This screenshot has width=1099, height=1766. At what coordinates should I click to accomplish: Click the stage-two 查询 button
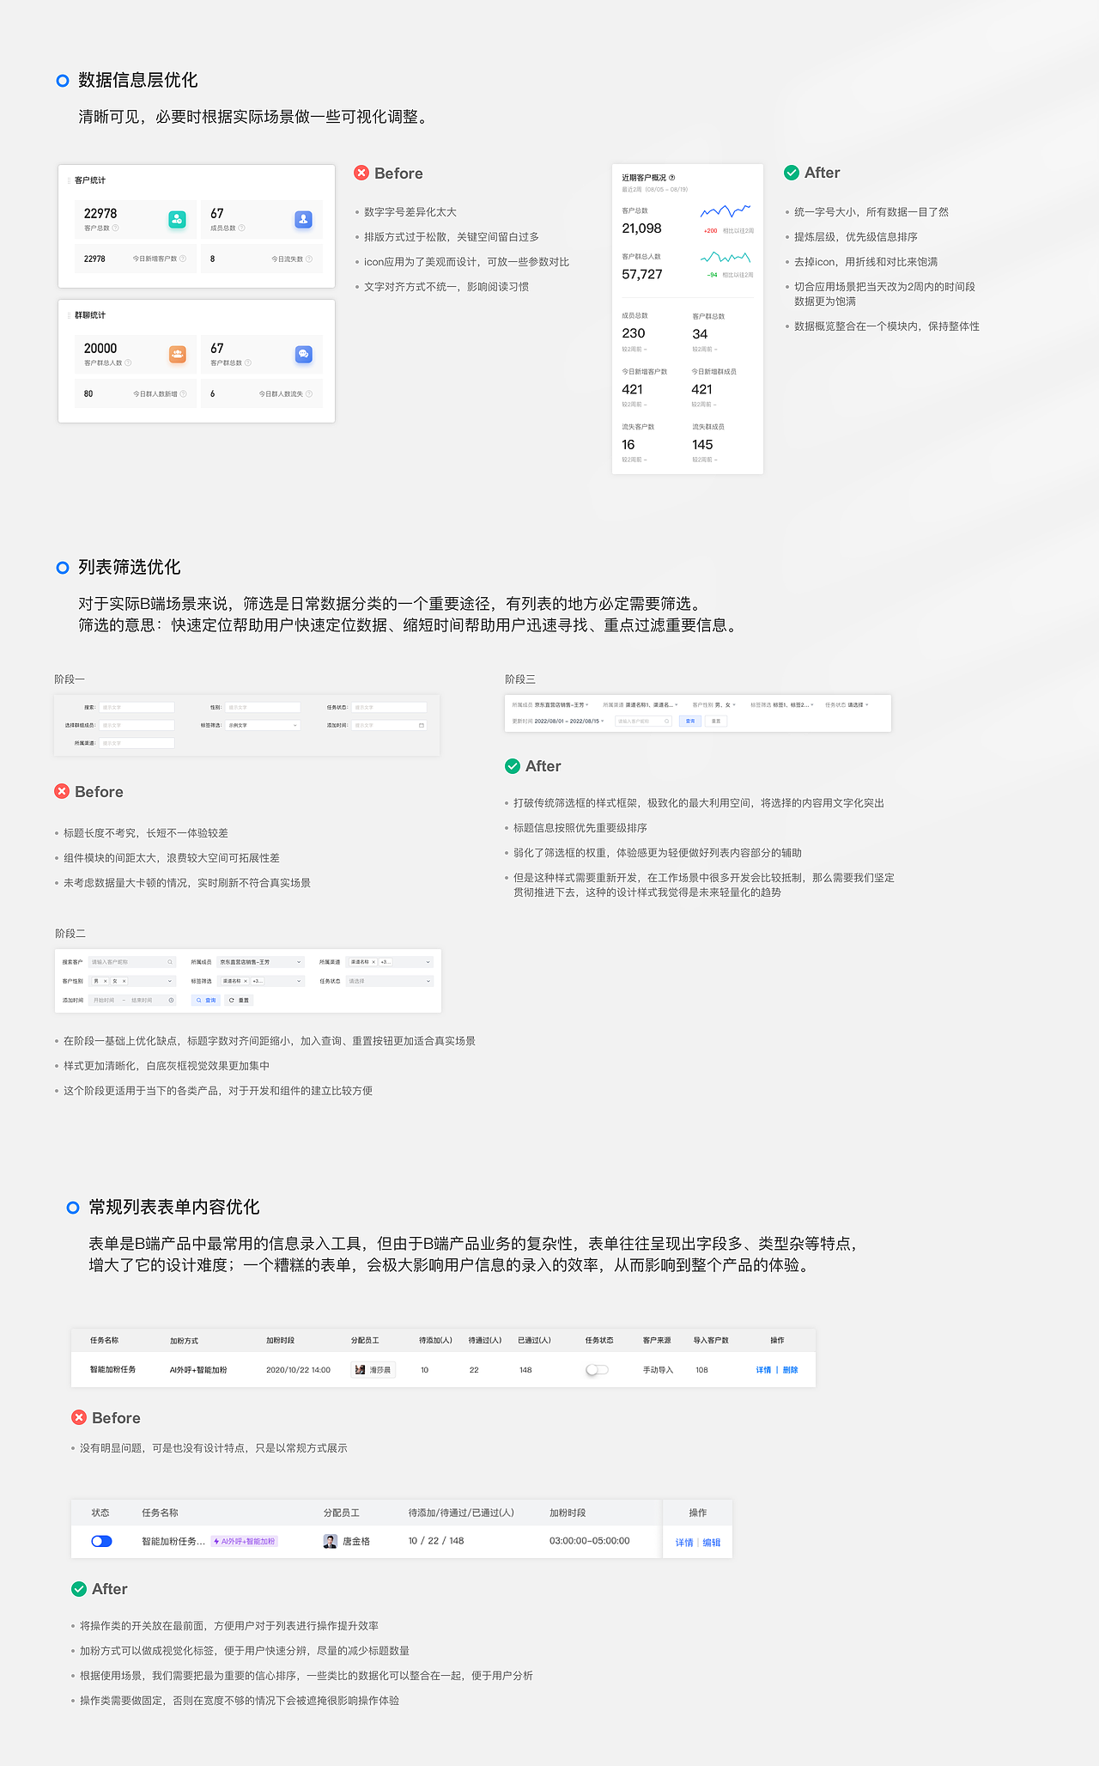click(205, 1000)
